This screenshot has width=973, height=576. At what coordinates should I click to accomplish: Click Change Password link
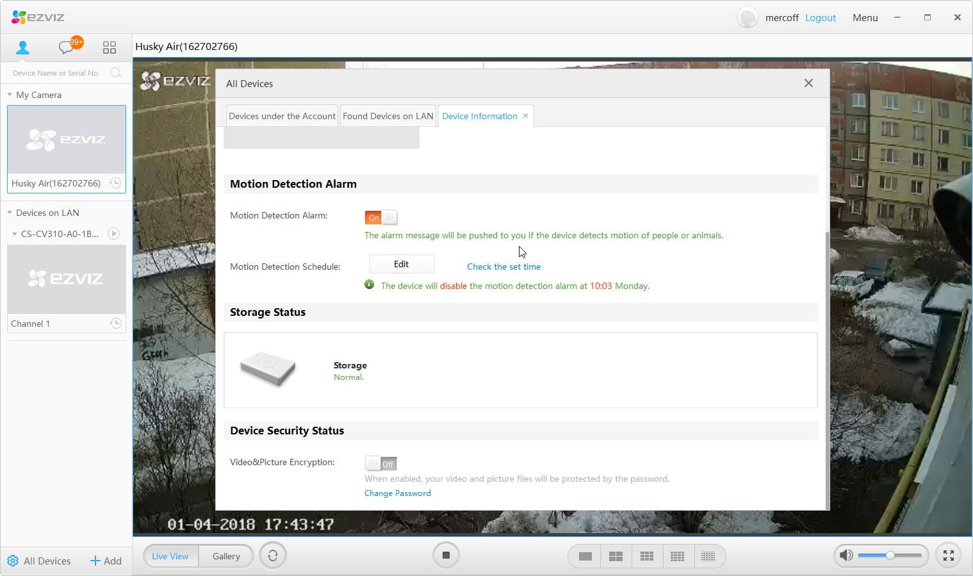pos(398,493)
